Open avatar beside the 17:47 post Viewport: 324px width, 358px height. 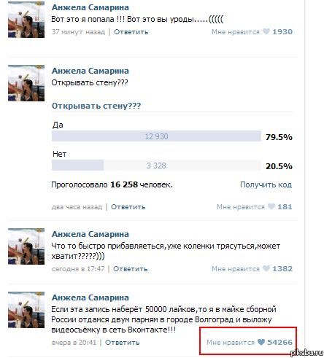point(26,246)
